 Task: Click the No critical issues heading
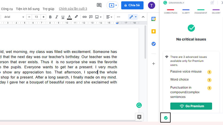191,39
